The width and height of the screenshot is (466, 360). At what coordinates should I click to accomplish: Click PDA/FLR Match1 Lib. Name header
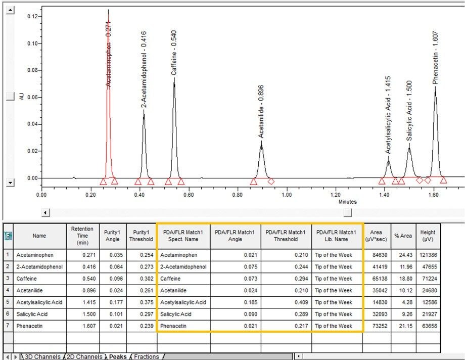[x=337, y=236]
